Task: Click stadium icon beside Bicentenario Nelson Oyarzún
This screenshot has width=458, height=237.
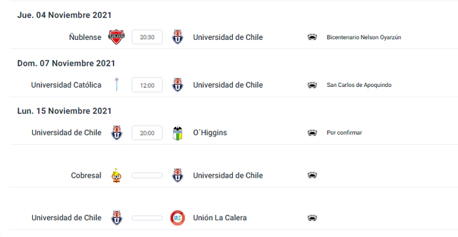Action: [x=312, y=37]
